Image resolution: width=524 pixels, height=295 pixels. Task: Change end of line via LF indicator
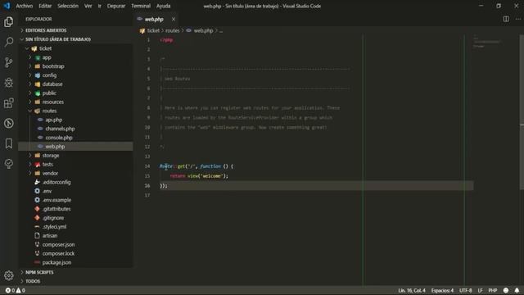pos(481,290)
